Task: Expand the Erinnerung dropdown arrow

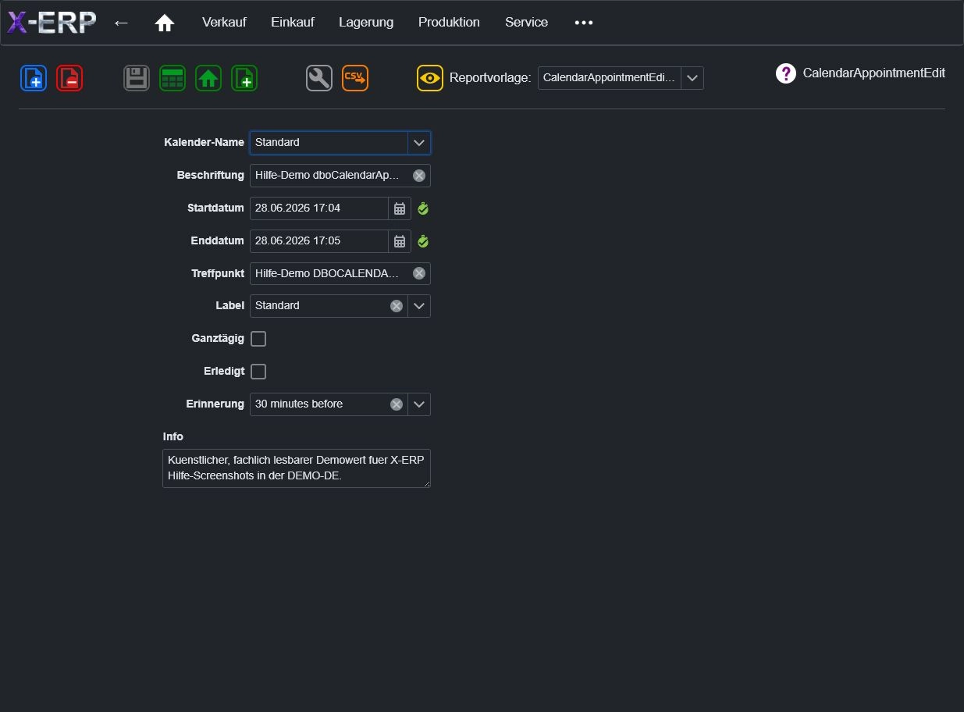Action: (x=419, y=404)
